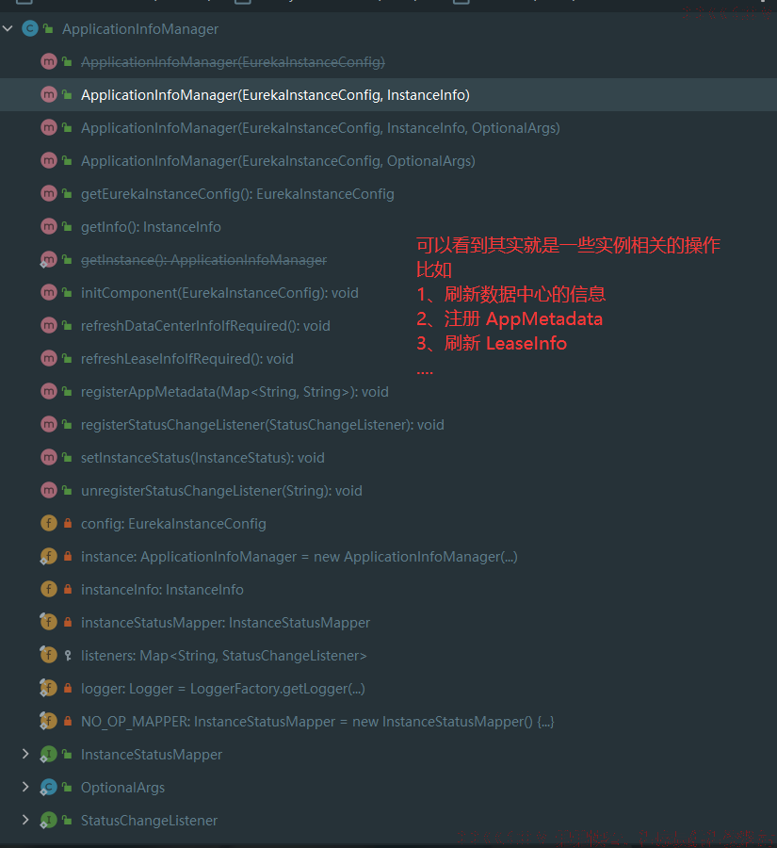777x848 pixels.
Task: Click method icon of deprecated ApplicationInfoManager(EurekaInstanceConfig) constructor
Action: coord(49,61)
